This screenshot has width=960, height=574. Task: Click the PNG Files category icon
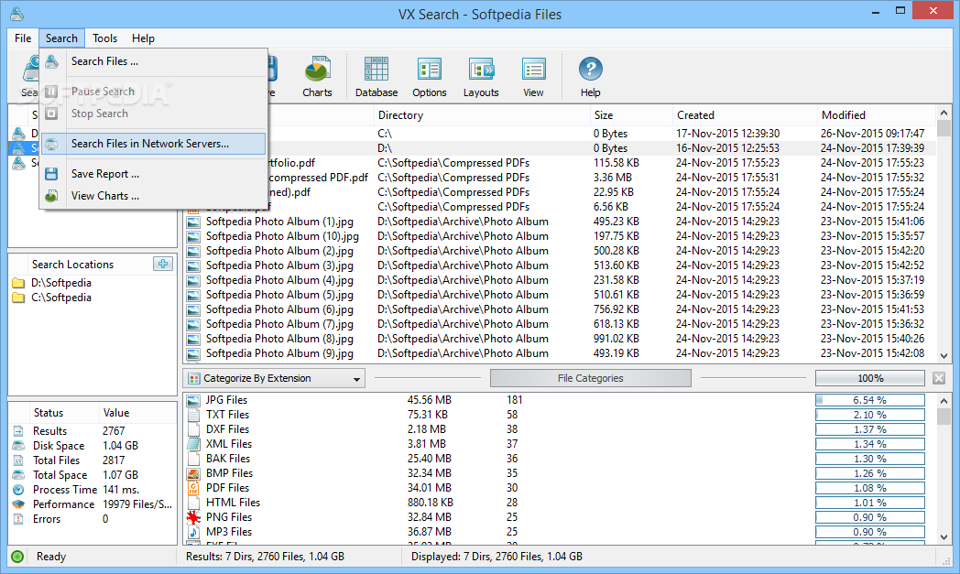tap(193, 518)
